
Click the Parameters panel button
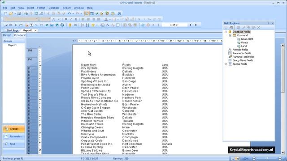pyautogui.click(x=14, y=136)
